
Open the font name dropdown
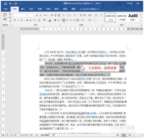26,15
